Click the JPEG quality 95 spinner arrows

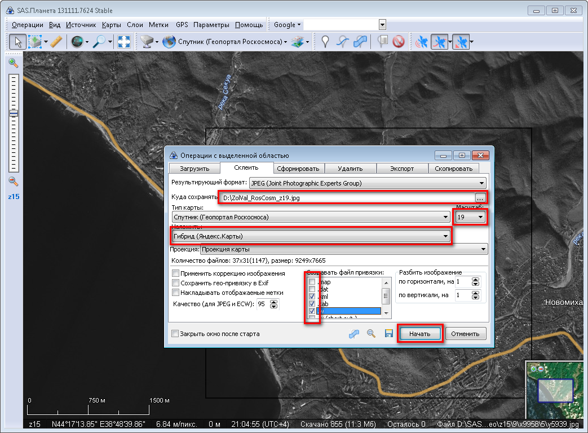(x=274, y=304)
